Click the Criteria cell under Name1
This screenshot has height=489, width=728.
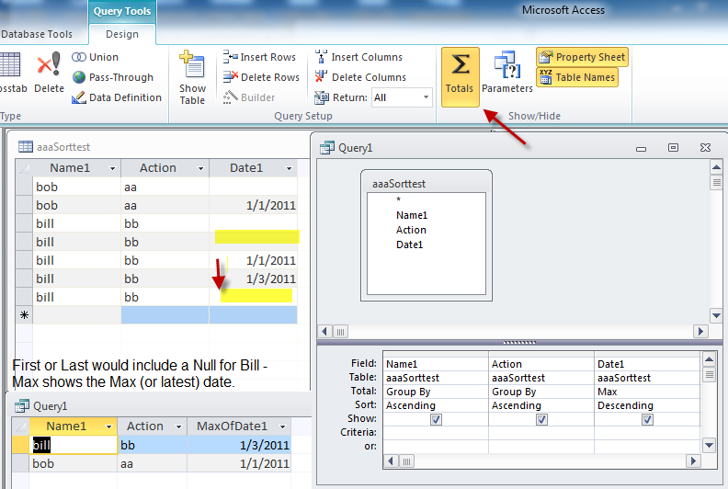click(x=436, y=432)
